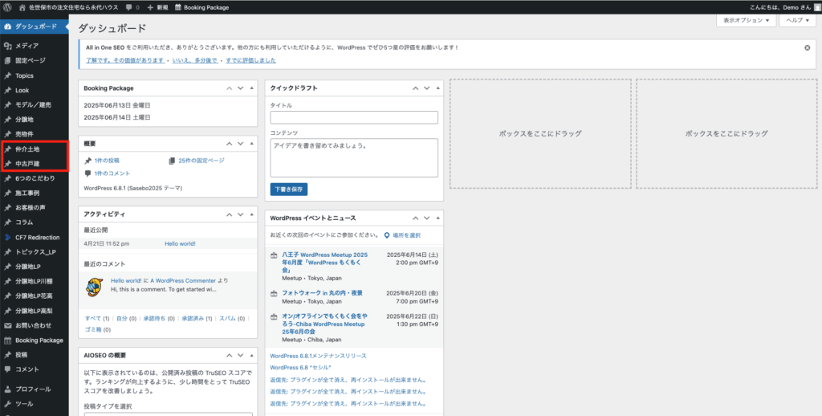The height and width of the screenshot is (416, 822).
Task: Click the プロフィール user icon
Action: coord(7,389)
